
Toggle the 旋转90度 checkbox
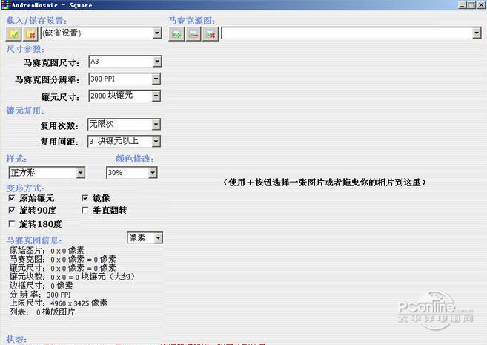point(12,210)
